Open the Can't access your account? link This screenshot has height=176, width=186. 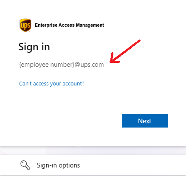(x=52, y=84)
